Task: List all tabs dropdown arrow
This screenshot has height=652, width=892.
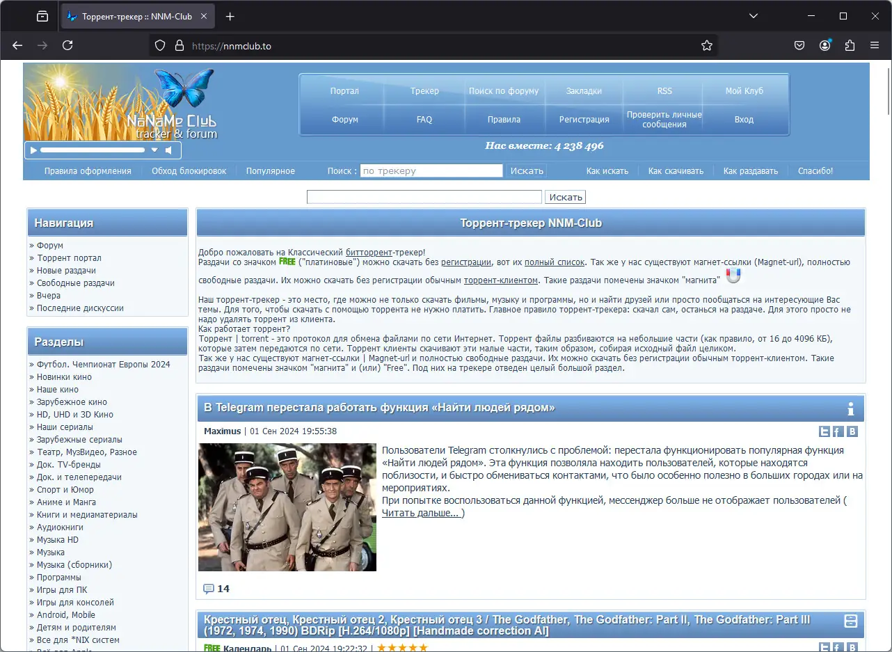Action: (x=754, y=16)
